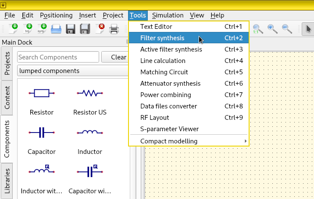
Task: Switch to the Projects dock tab
Action: click(x=7, y=63)
